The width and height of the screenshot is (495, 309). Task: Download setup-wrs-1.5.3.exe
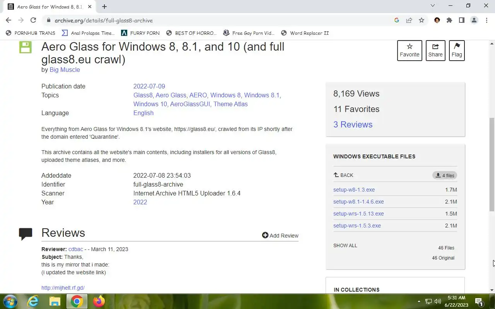click(x=357, y=226)
